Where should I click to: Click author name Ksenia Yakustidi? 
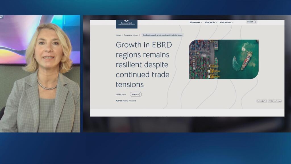tap(129, 101)
